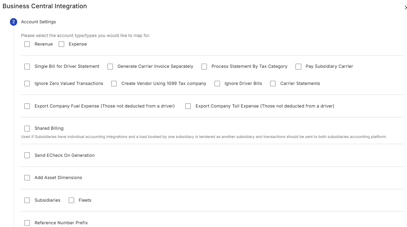This screenshot has height=227, width=407.
Task: Check the Subsidiaries box
Action: pyautogui.click(x=27, y=200)
